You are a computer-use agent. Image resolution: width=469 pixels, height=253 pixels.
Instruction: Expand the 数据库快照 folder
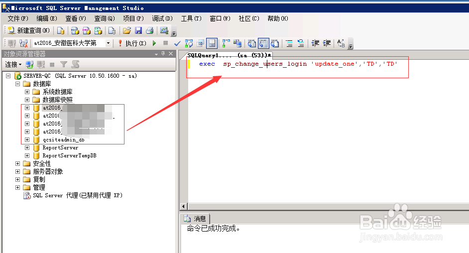(x=27, y=100)
